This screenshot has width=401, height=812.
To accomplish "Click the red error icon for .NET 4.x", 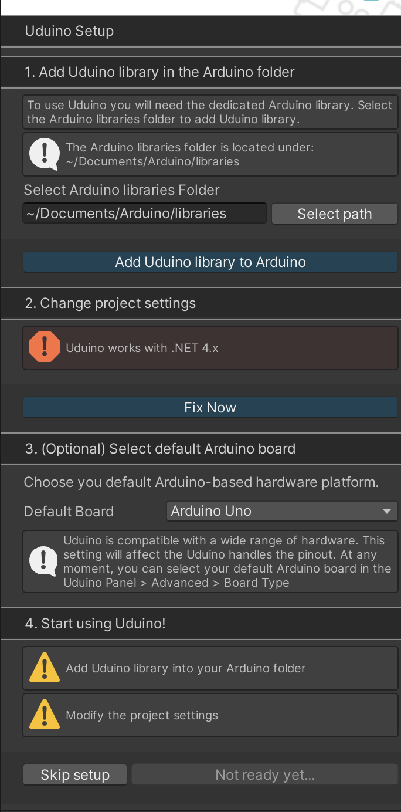I will click(45, 347).
